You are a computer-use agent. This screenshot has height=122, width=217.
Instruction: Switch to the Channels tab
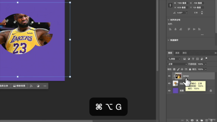[x=177, y=53]
